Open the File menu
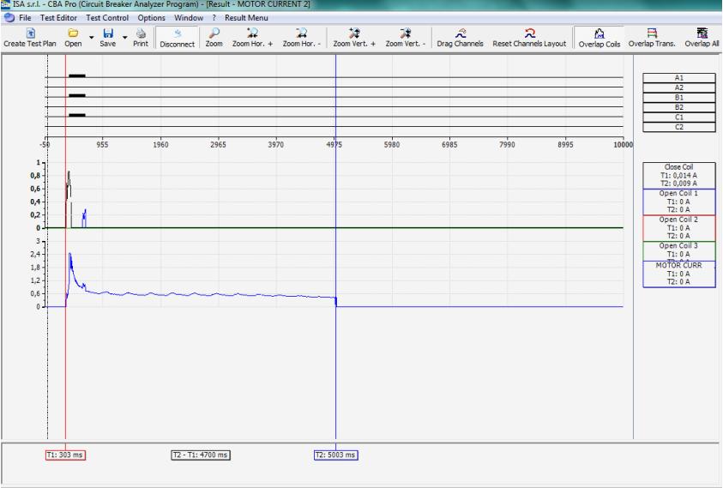 click(25, 17)
